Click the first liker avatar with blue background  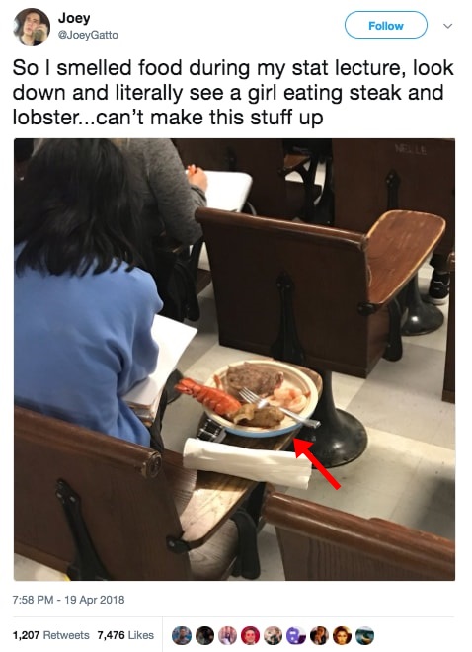coord(182,635)
